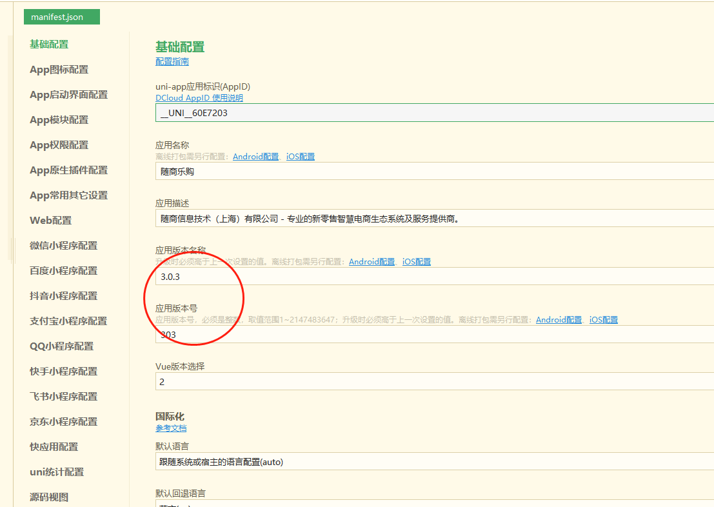The image size is (714, 507).
Task: Select App权限配置 sidebar item
Action: 59,145
